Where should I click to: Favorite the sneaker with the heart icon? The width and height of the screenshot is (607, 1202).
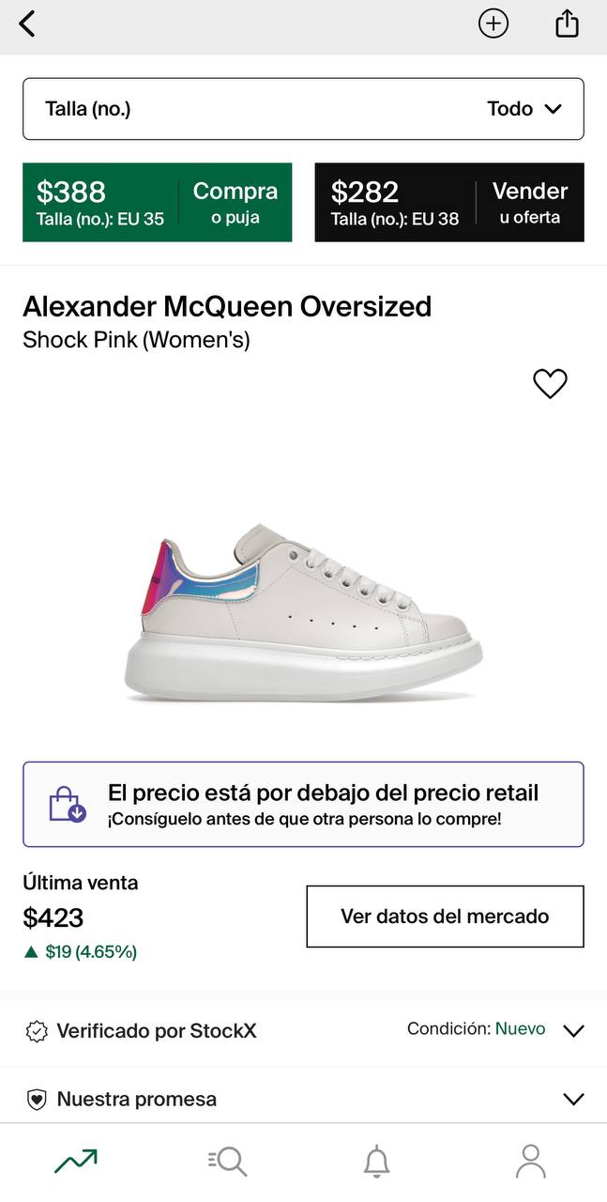tap(550, 383)
